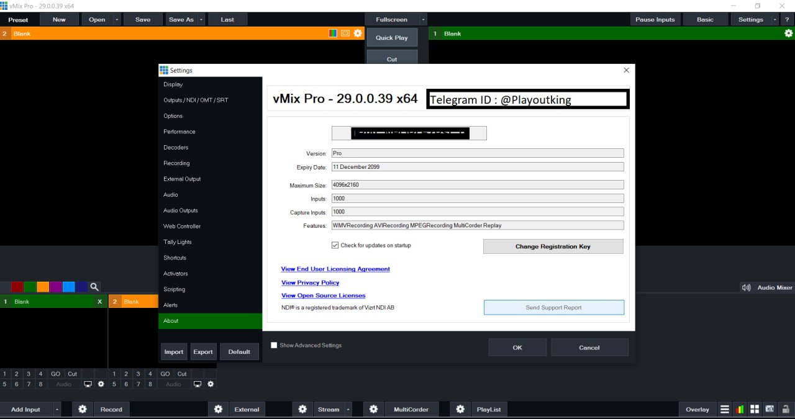This screenshot has width=795, height=419.
Task: Click Export settings button
Action: click(203, 352)
